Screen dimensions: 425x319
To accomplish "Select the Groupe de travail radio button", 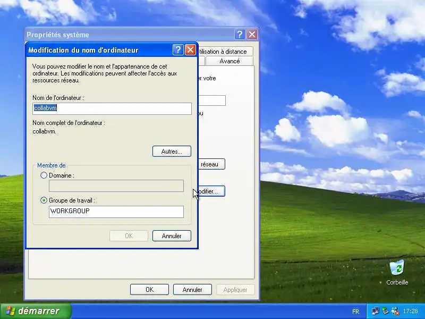I will 44,200.
